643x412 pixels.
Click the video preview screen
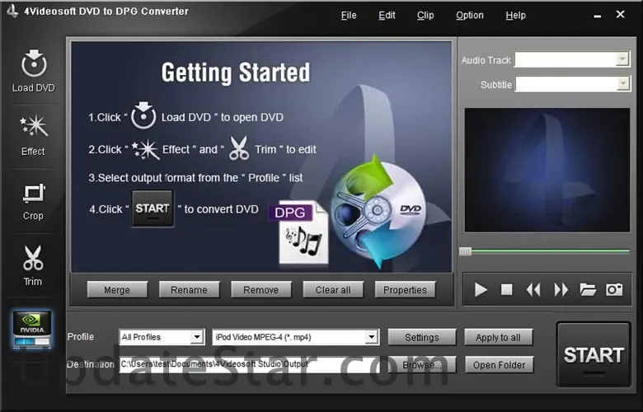[x=547, y=170]
